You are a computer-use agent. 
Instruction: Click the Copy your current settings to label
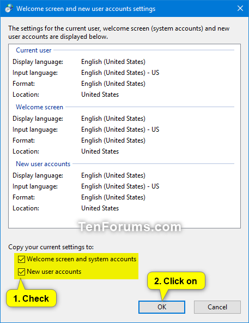point(51,247)
